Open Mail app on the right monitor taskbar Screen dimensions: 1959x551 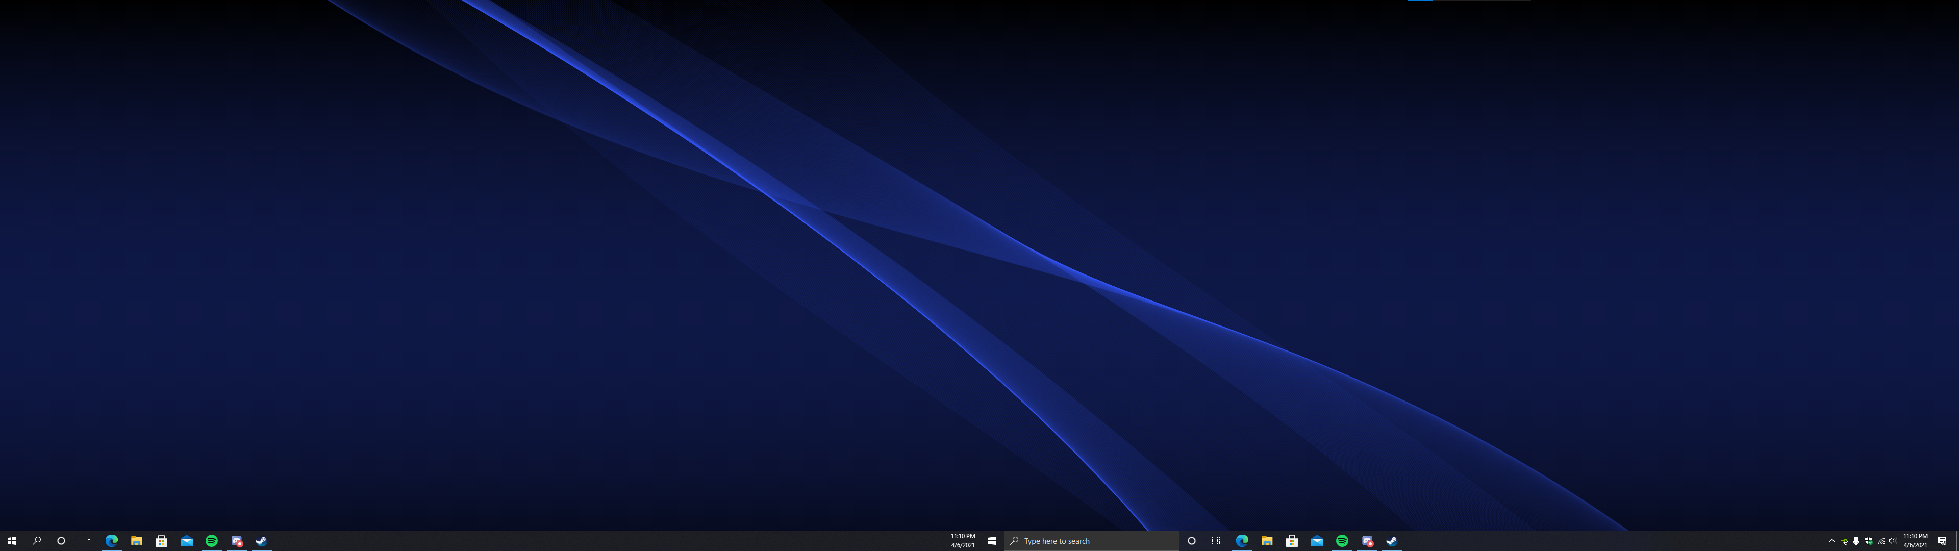(x=1316, y=541)
